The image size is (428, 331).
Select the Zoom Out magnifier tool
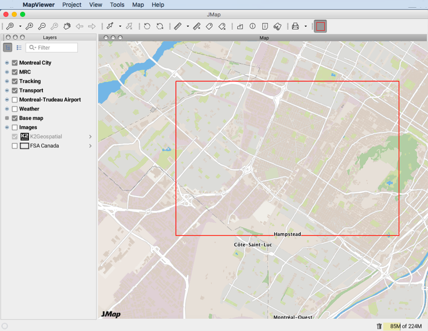point(42,26)
